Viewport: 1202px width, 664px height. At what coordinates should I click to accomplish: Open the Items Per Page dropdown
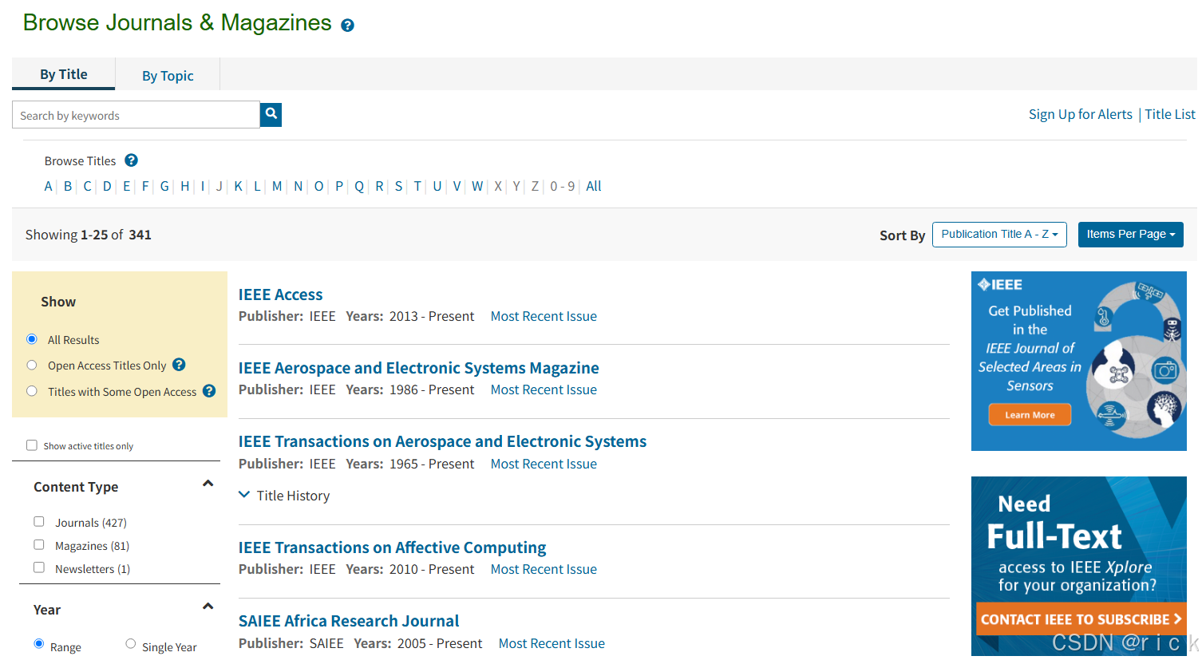(1130, 235)
